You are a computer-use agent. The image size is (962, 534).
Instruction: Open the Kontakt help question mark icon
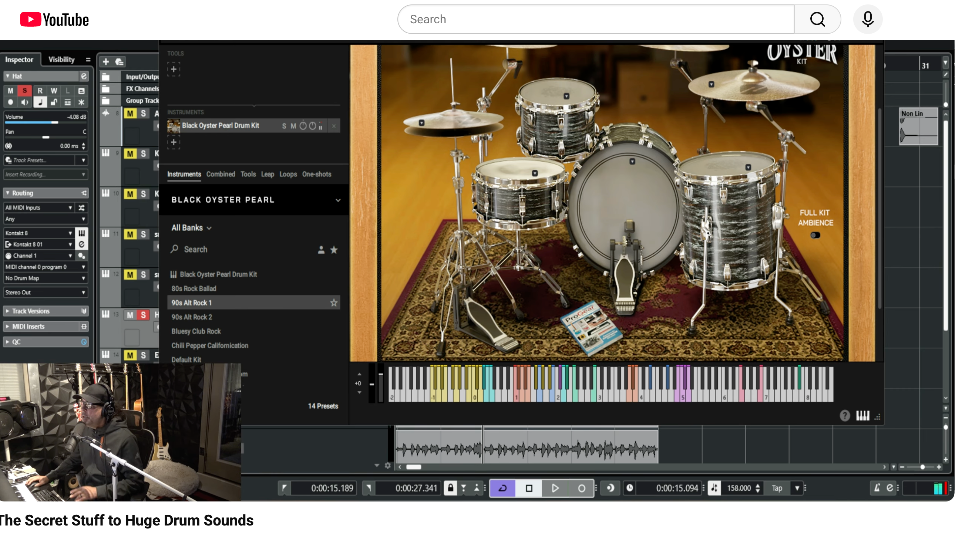[844, 415]
